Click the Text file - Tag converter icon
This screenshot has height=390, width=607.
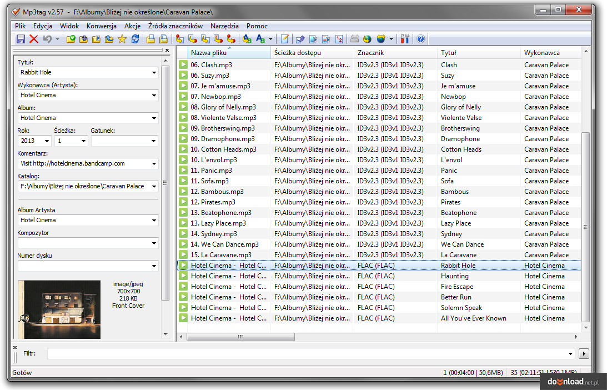(218, 39)
